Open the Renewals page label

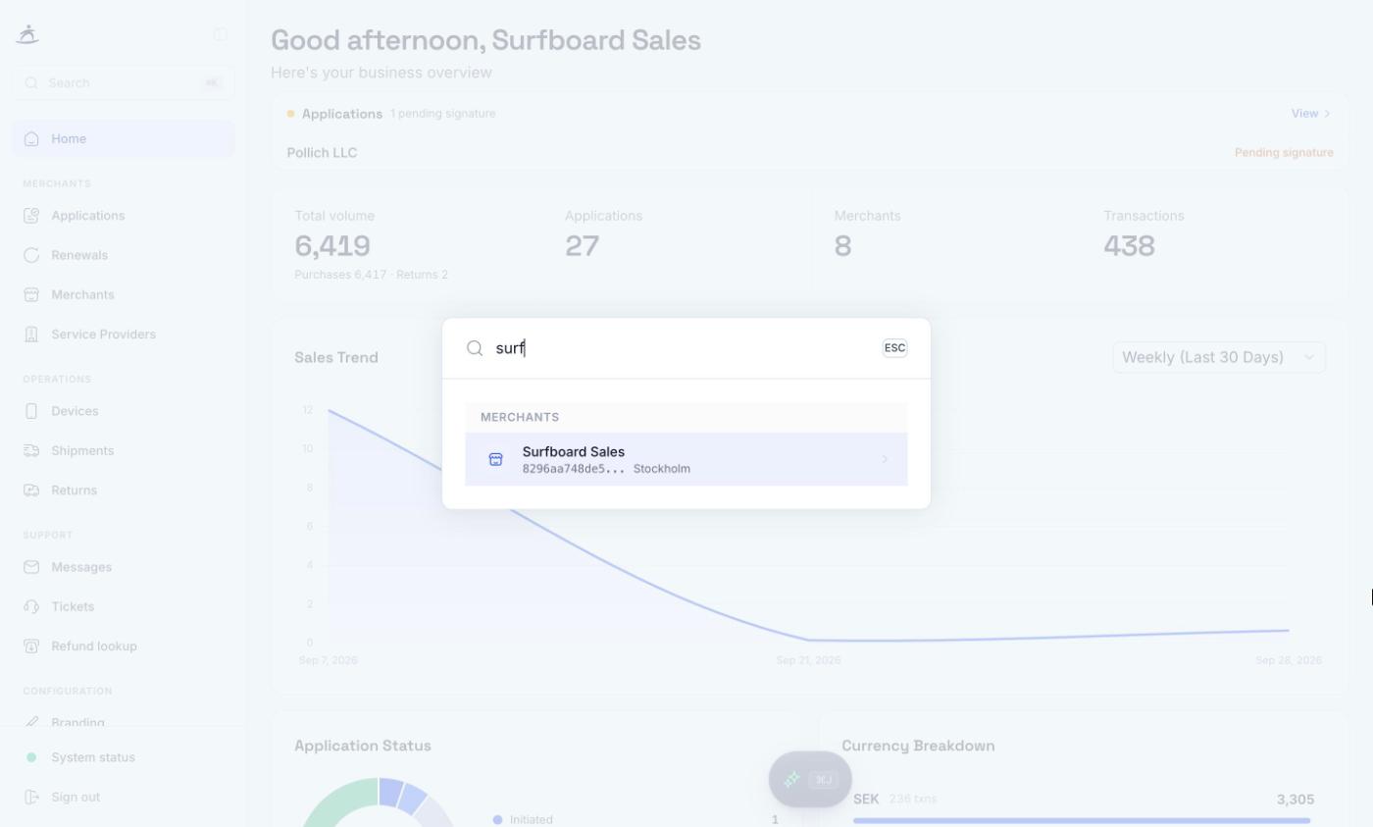click(x=79, y=255)
